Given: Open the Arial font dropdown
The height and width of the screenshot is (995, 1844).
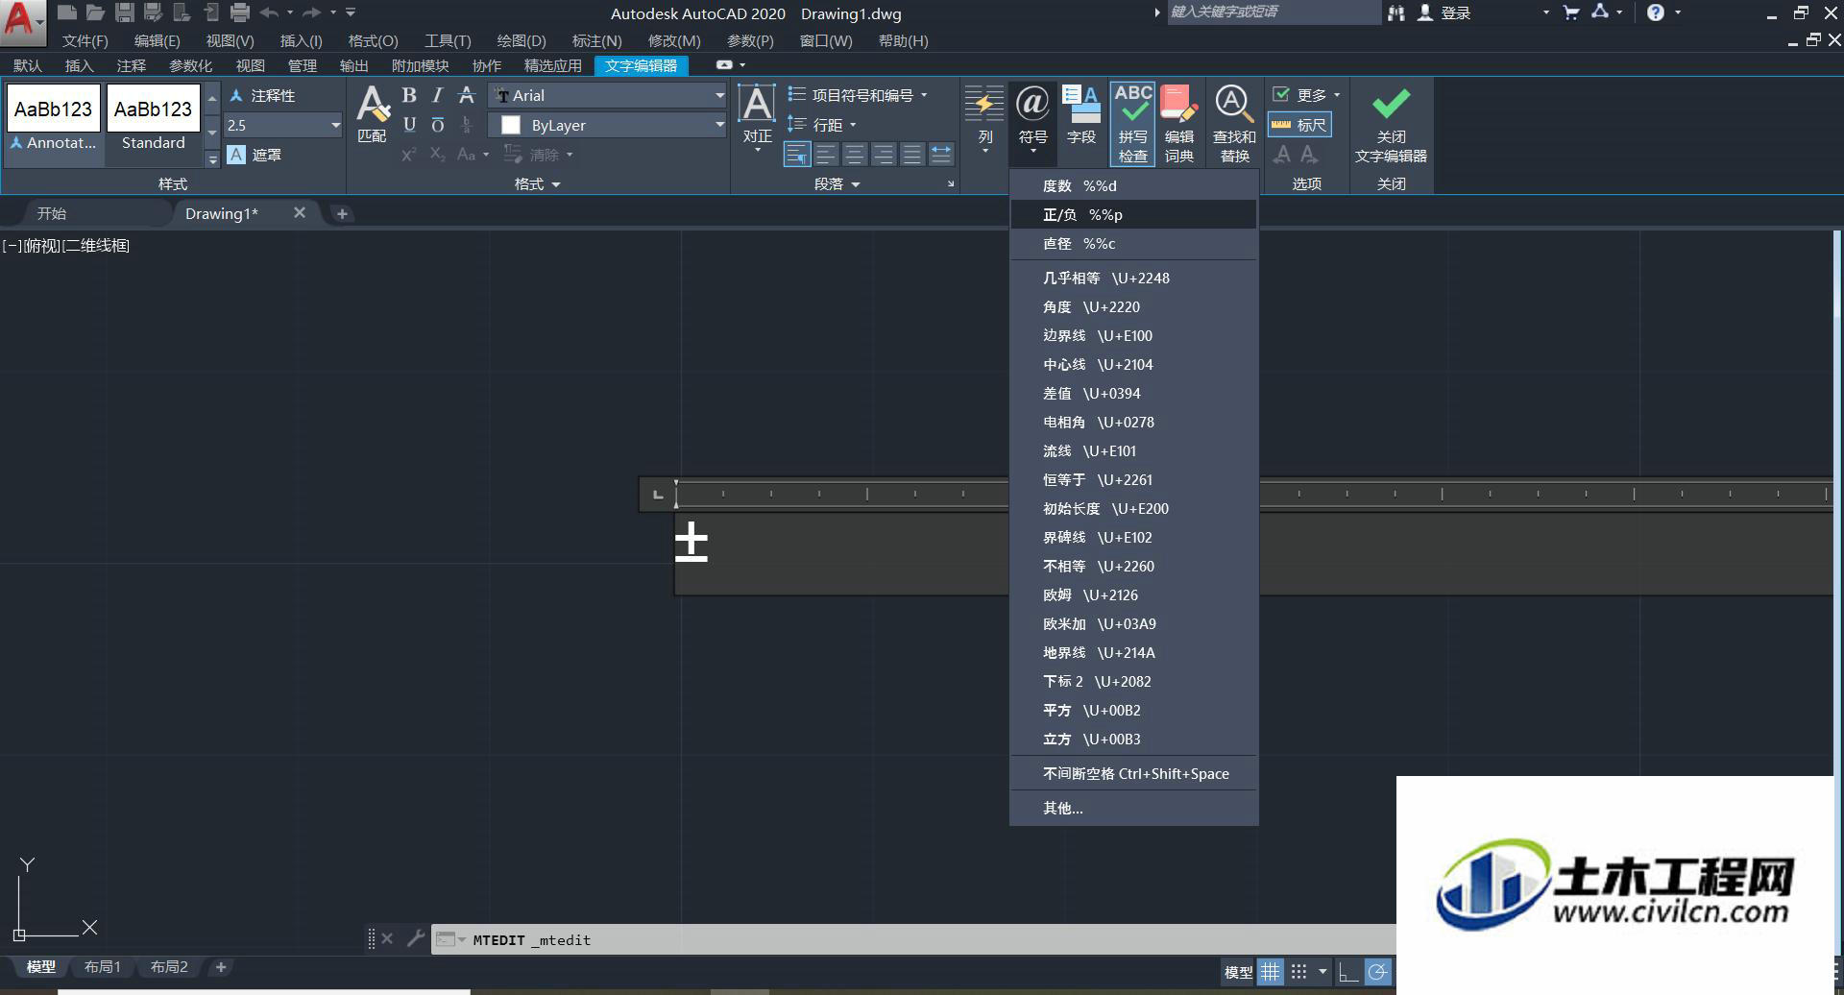Looking at the screenshot, I should (x=719, y=95).
